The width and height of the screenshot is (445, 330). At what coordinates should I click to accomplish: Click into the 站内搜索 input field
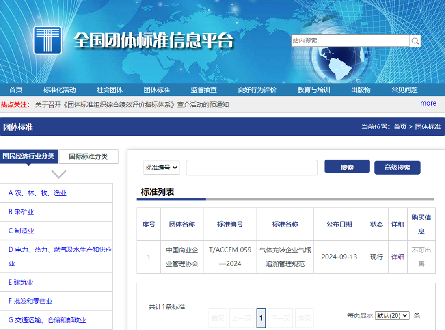350,41
